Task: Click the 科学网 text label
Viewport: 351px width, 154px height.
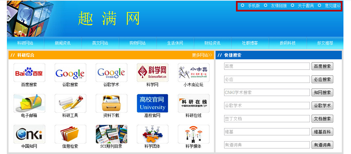Action: click(x=152, y=85)
